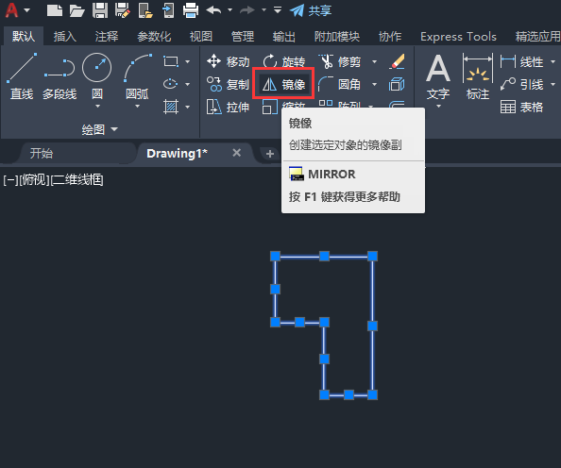Click Open from Web & Mobile icon

(x=145, y=10)
